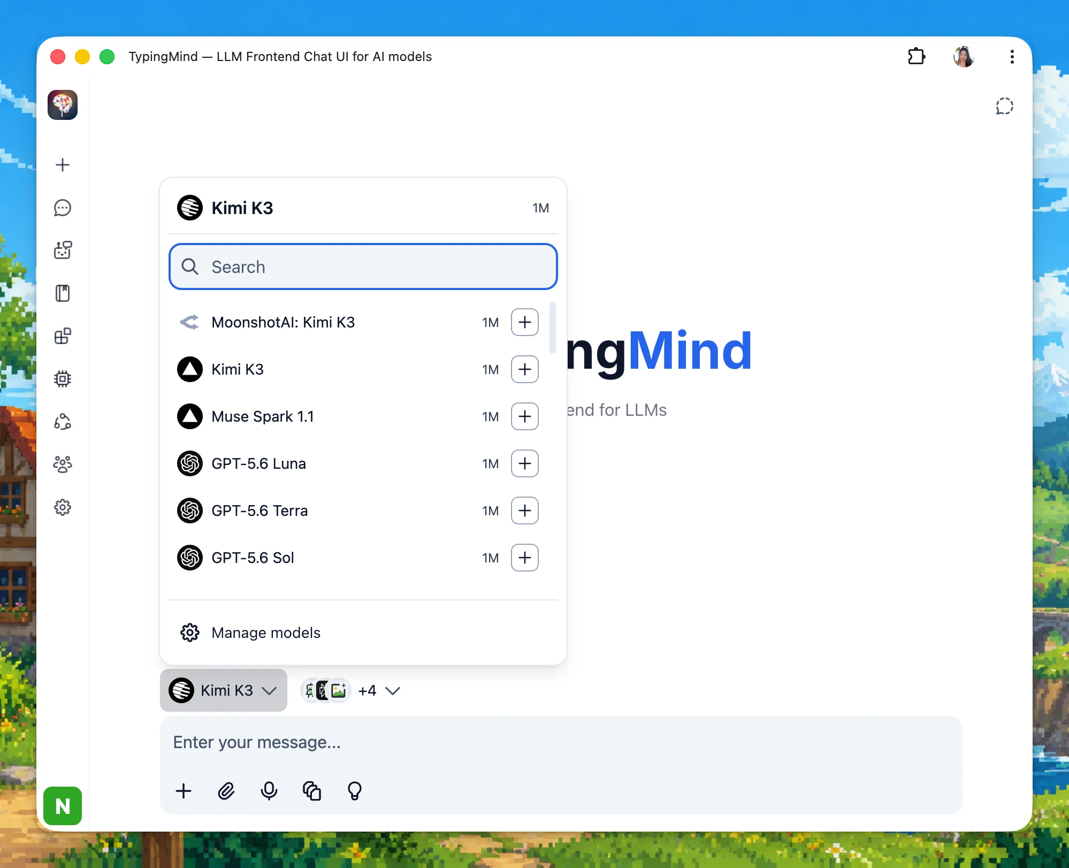The image size is (1069, 868).
Task: Add GPT-5.6 Terra with its plus button
Action: pos(525,511)
